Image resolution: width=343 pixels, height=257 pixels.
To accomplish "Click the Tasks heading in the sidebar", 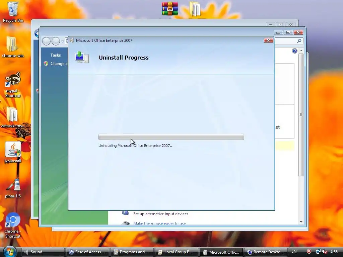I will (x=56, y=55).
